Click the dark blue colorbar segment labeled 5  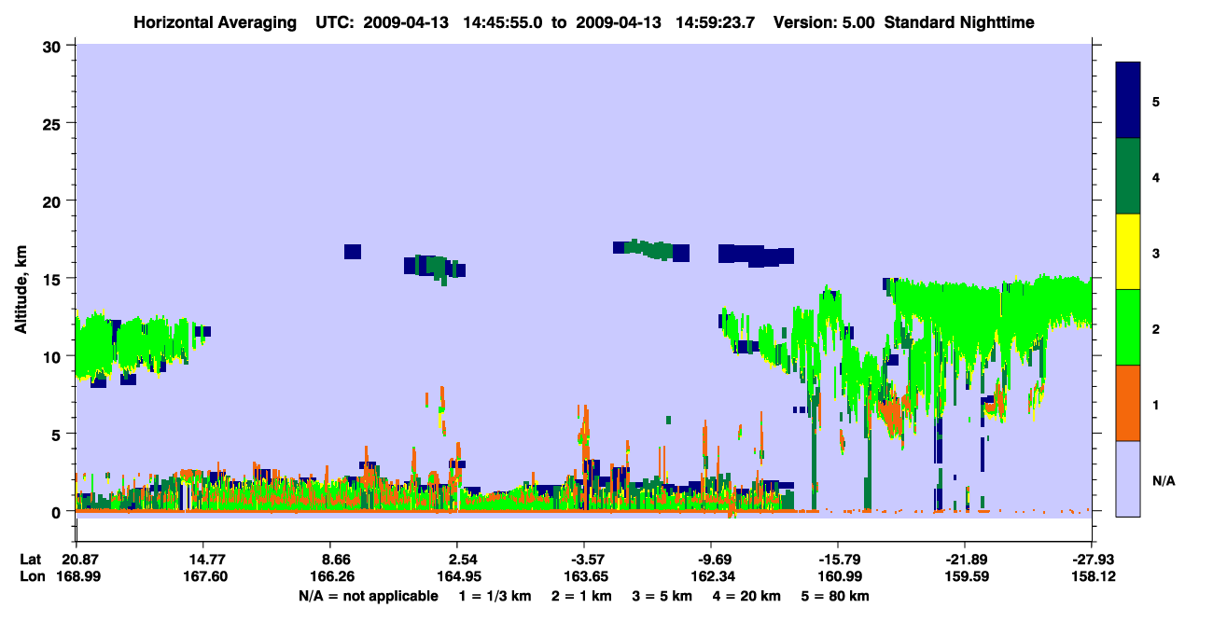tap(1128, 101)
